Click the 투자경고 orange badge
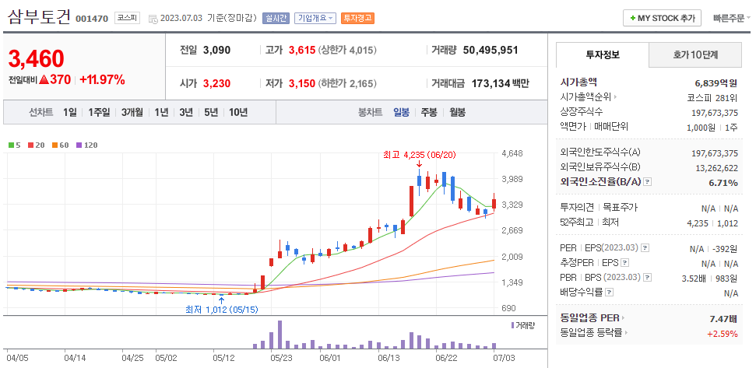756x368 pixels. pos(357,19)
